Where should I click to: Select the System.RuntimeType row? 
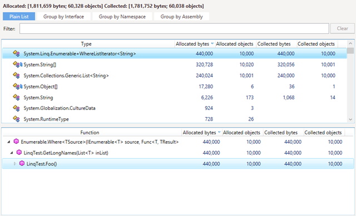[x=175, y=119]
